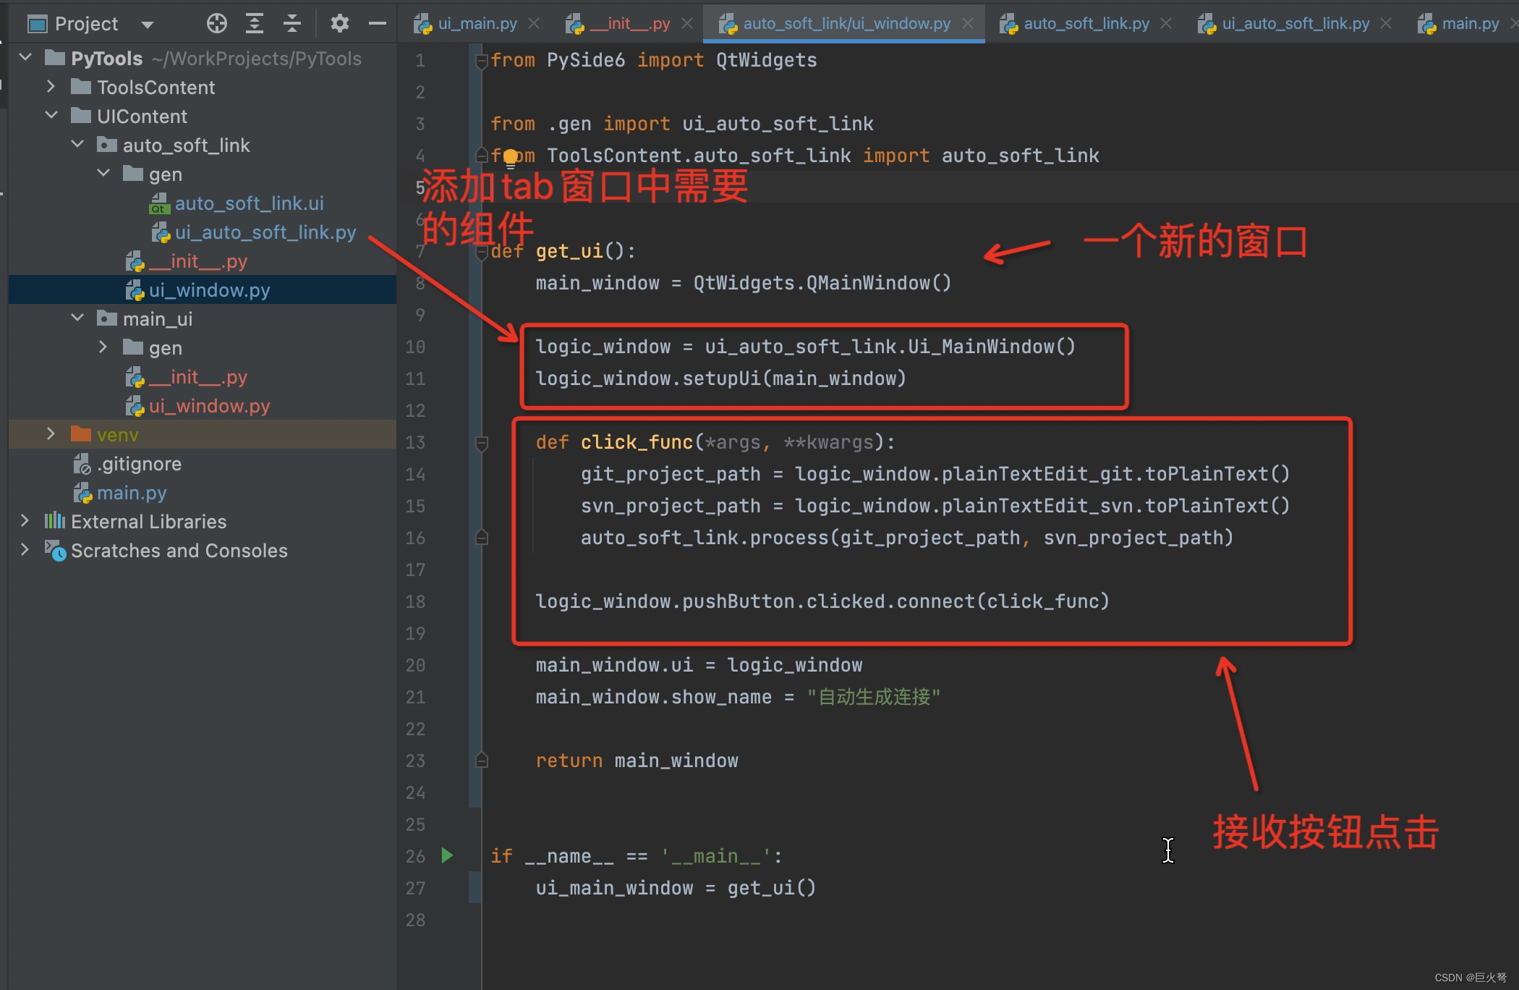1519x990 pixels.
Task: Select main.py in the project tree
Action: [x=132, y=493]
